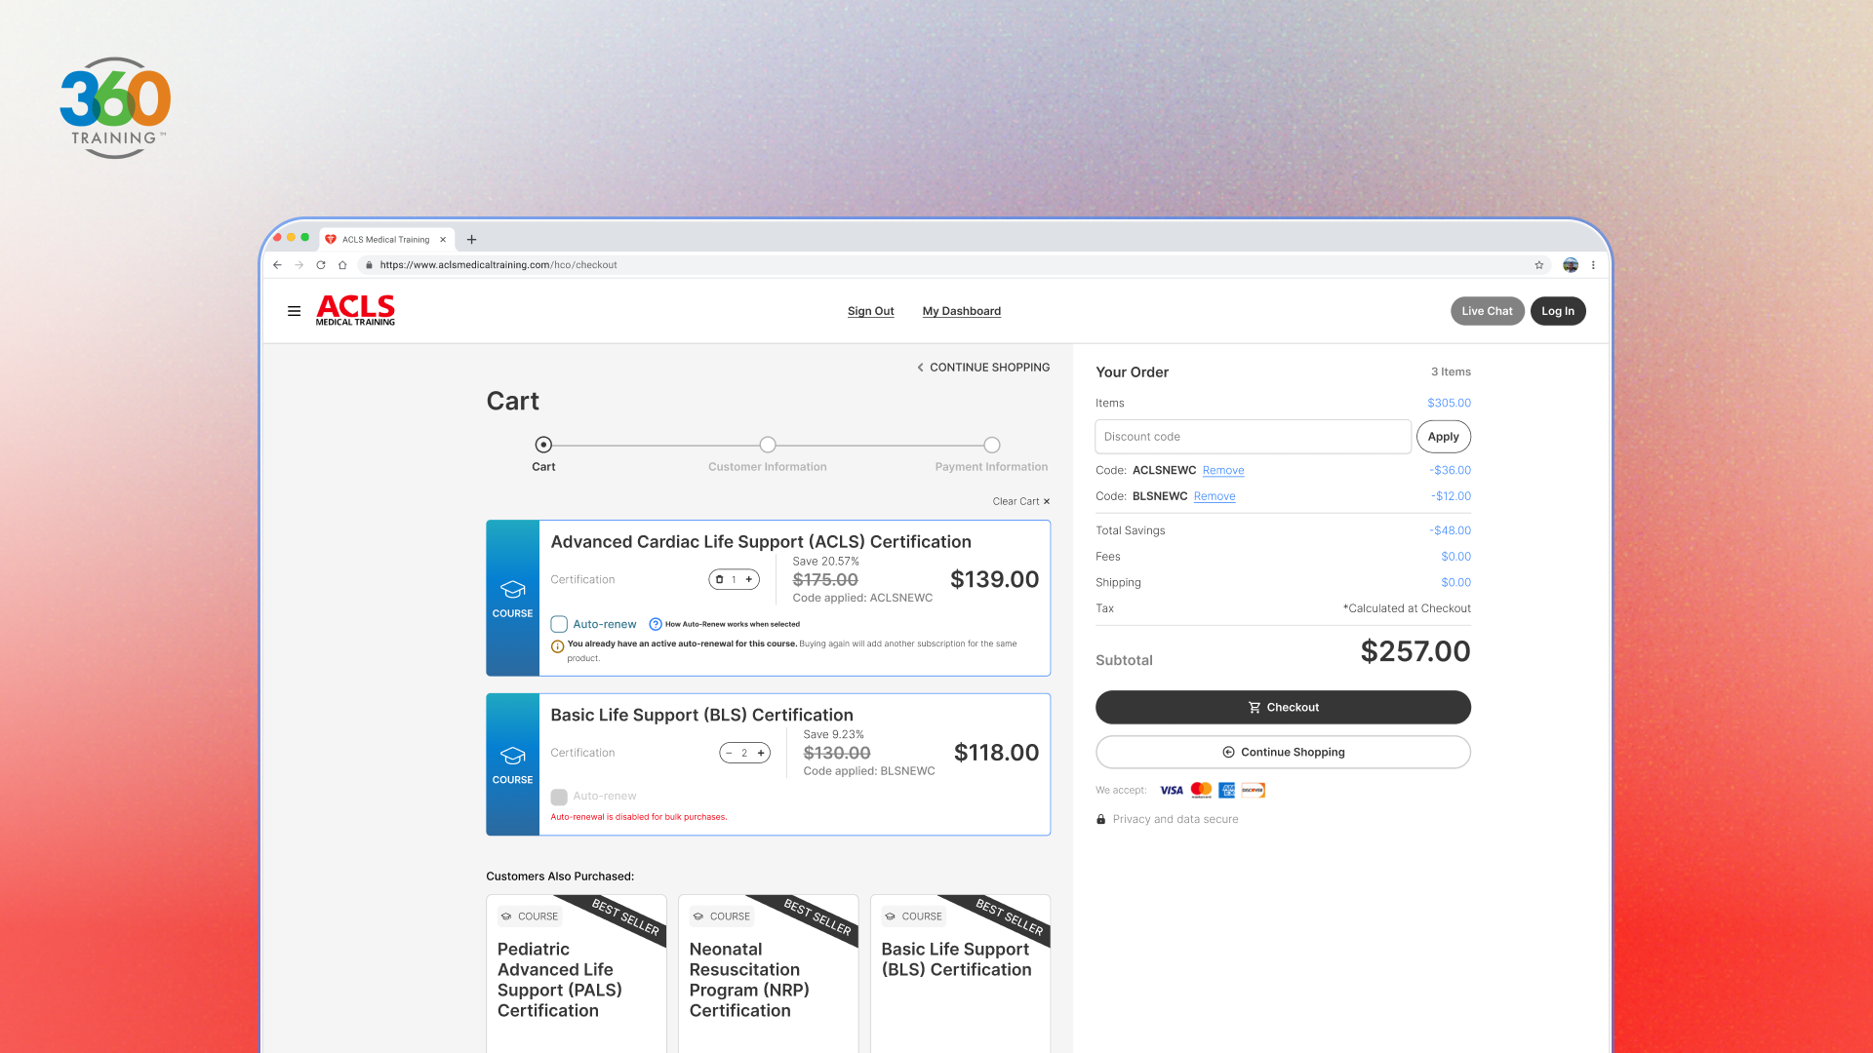
Task: Click the disabled Auto-renew checkbox on BLS
Action: click(x=559, y=797)
